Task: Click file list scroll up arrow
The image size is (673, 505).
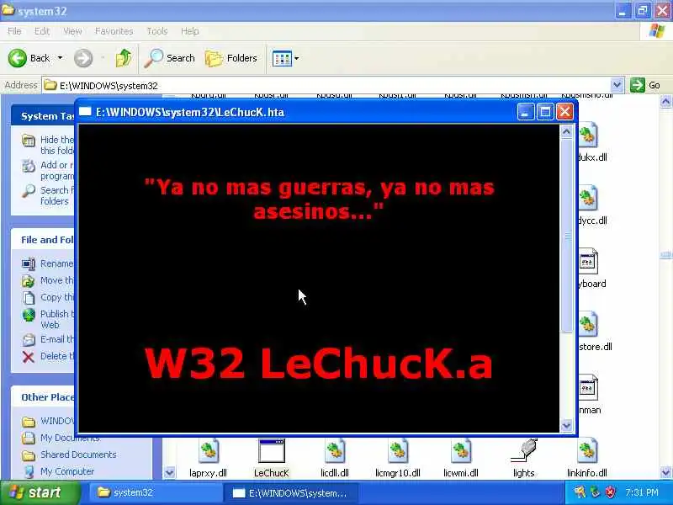Action: pos(665,101)
